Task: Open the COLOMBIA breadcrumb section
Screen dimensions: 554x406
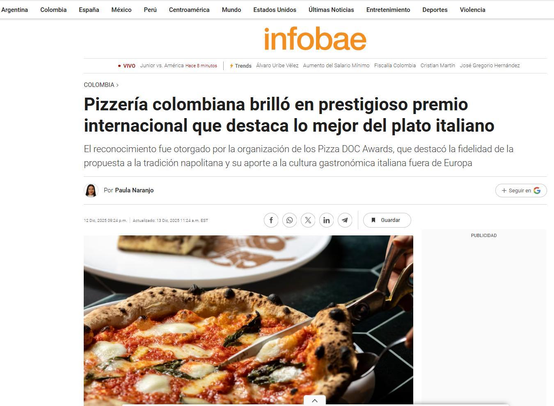Action: click(x=99, y=85)
